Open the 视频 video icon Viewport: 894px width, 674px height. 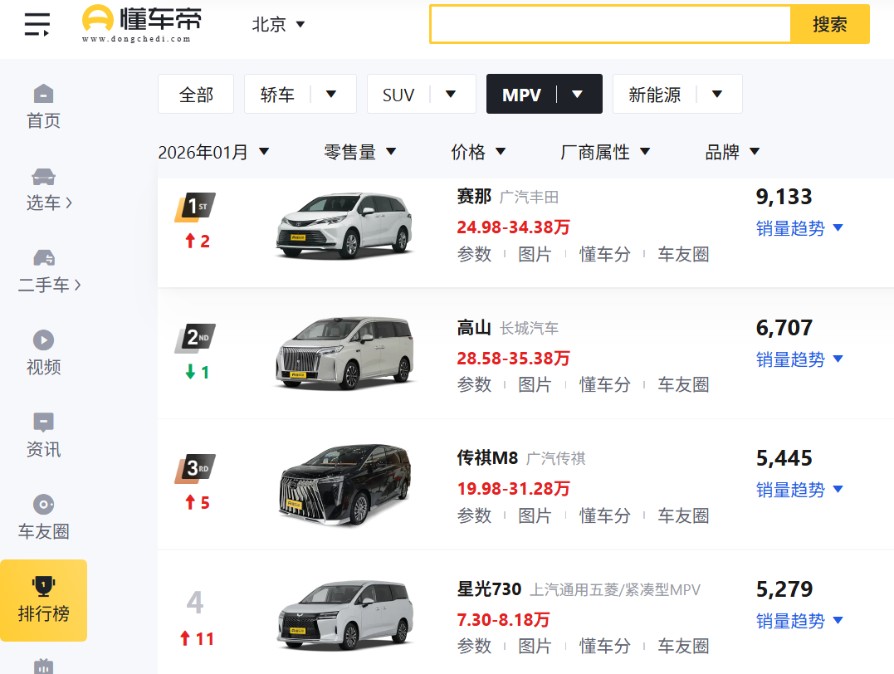(43, 339)
